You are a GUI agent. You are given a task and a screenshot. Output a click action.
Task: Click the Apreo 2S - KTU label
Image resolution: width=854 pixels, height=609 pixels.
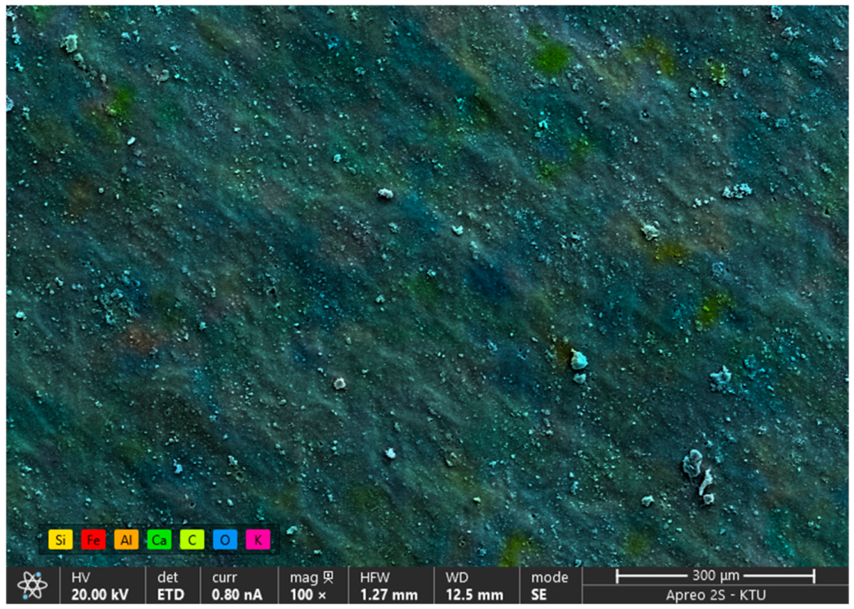click(715, 595)
